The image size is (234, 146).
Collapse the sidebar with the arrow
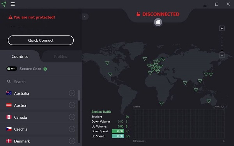click(x=85, y=17)
